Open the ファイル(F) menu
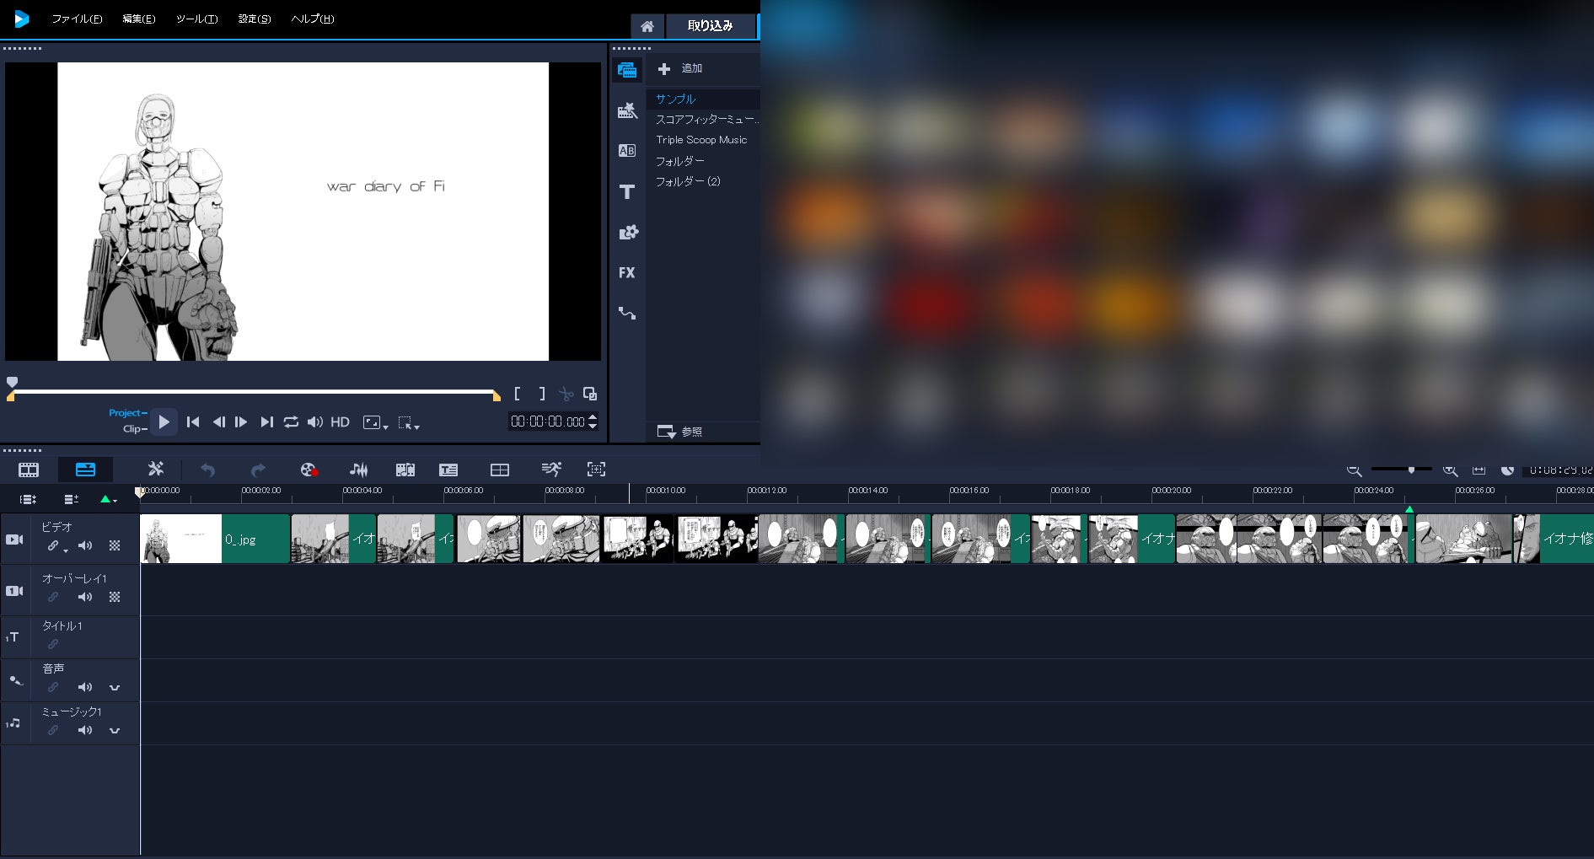 pos(77,19)
